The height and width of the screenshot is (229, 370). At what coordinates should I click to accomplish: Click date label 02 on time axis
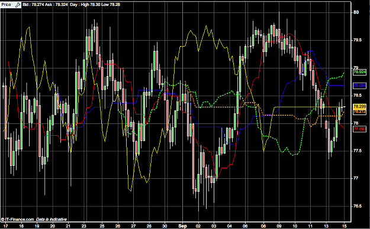click(x=198, y=226)
